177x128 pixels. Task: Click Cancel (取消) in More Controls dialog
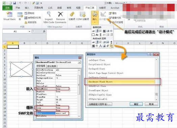coord(151,104)
